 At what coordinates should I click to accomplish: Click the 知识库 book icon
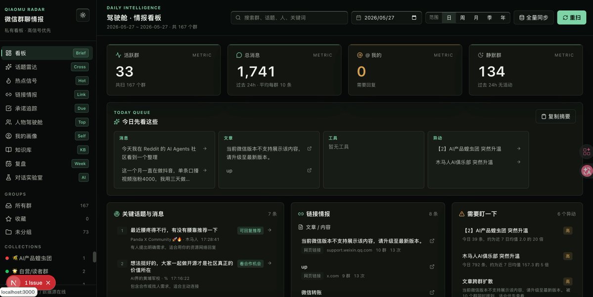click(8, 150)
